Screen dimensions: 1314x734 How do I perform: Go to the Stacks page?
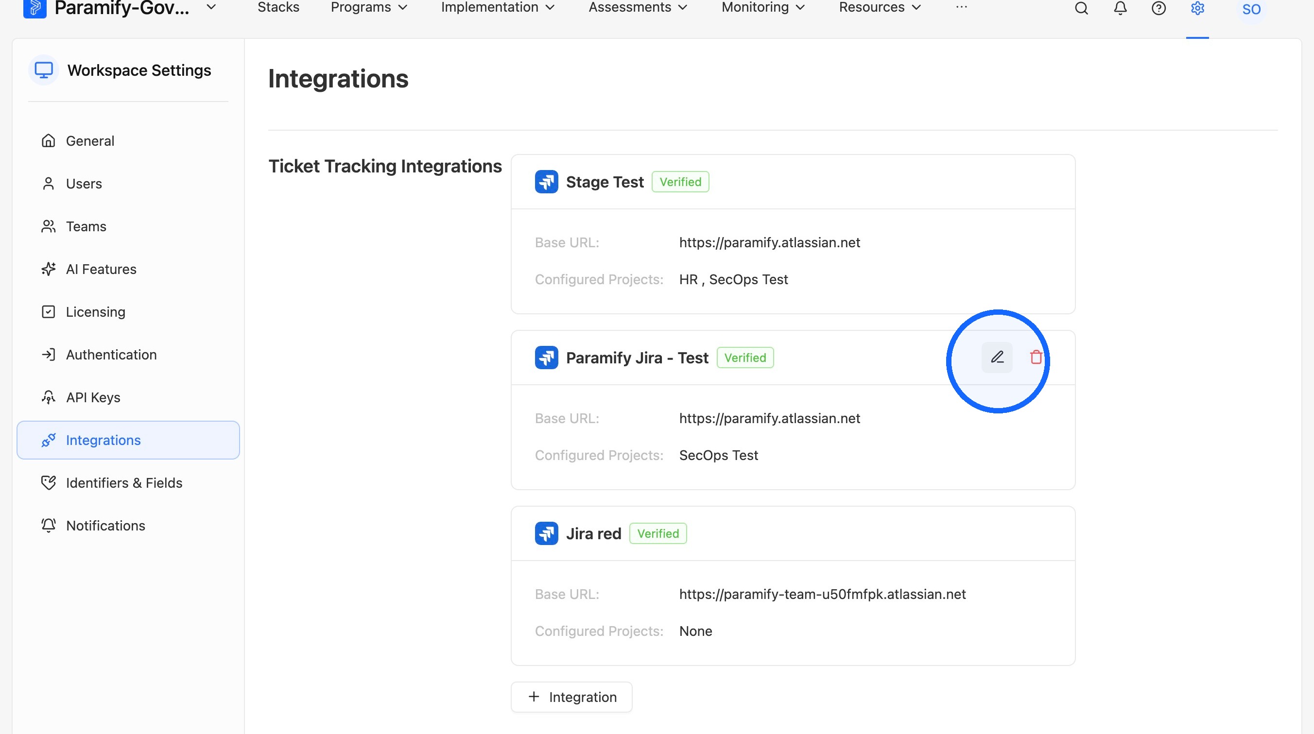click(x=278, y=7)
